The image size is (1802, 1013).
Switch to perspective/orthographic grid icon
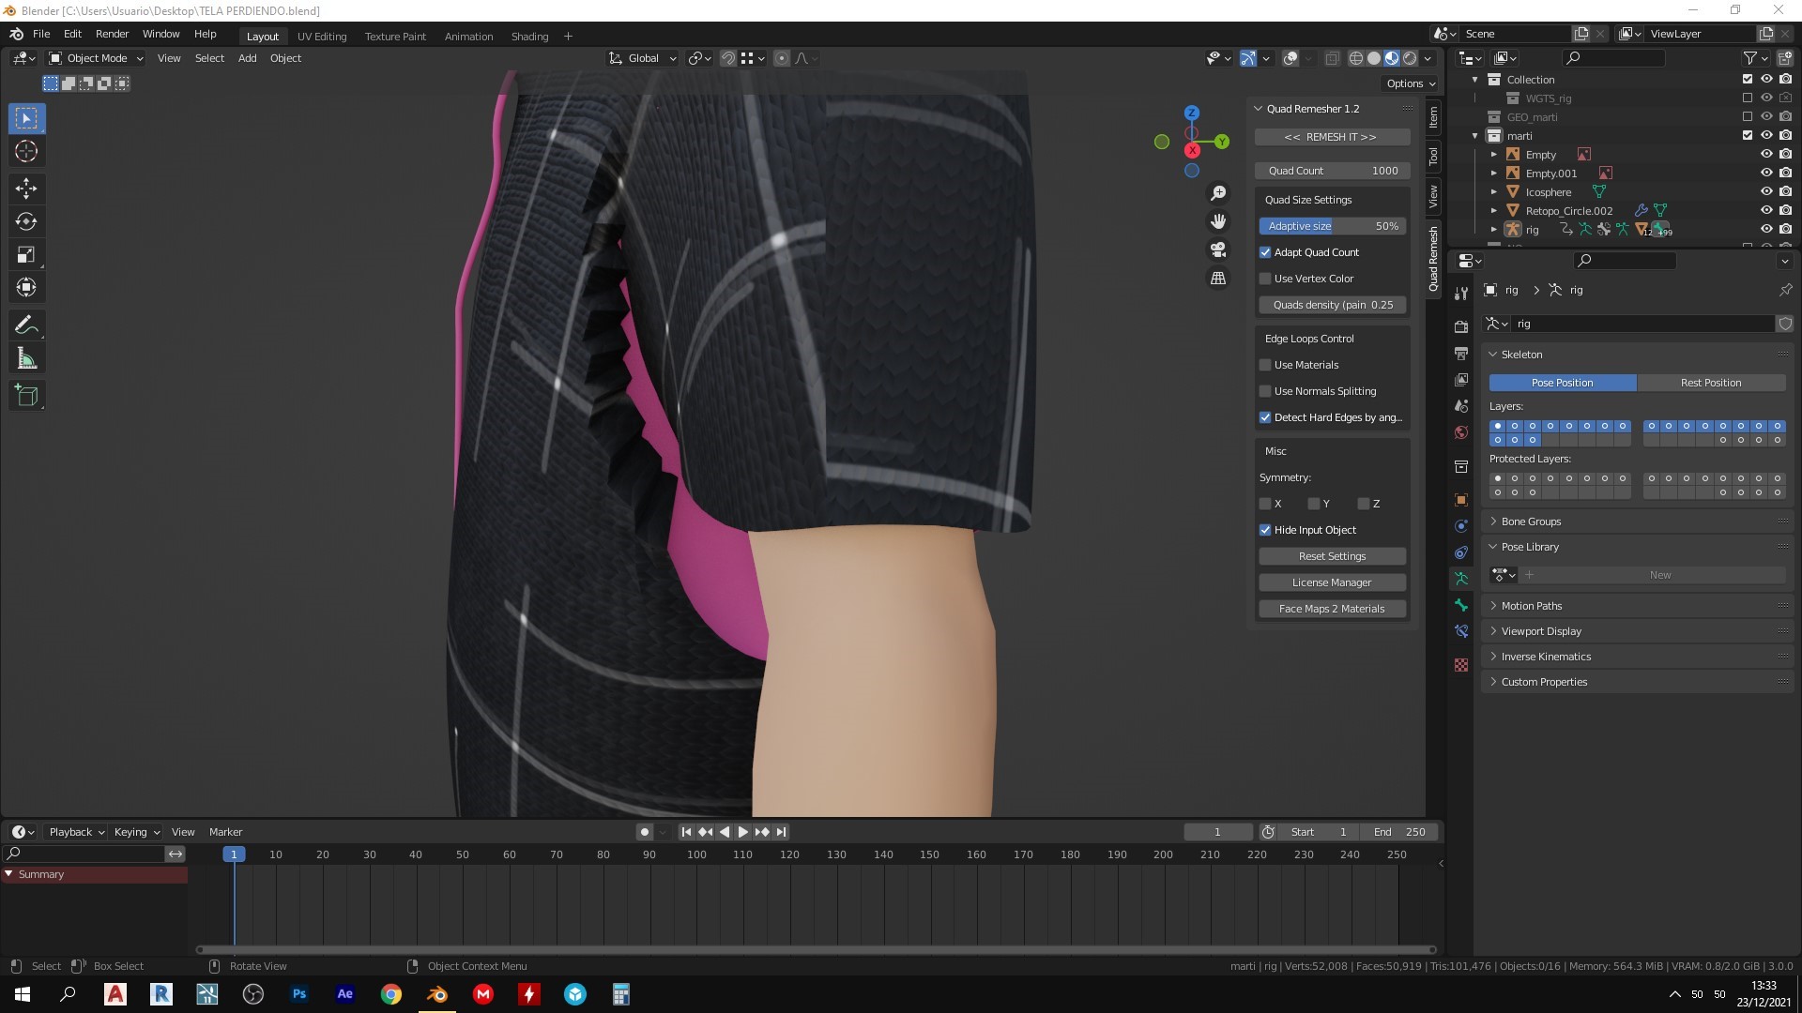click(1218, 279)
